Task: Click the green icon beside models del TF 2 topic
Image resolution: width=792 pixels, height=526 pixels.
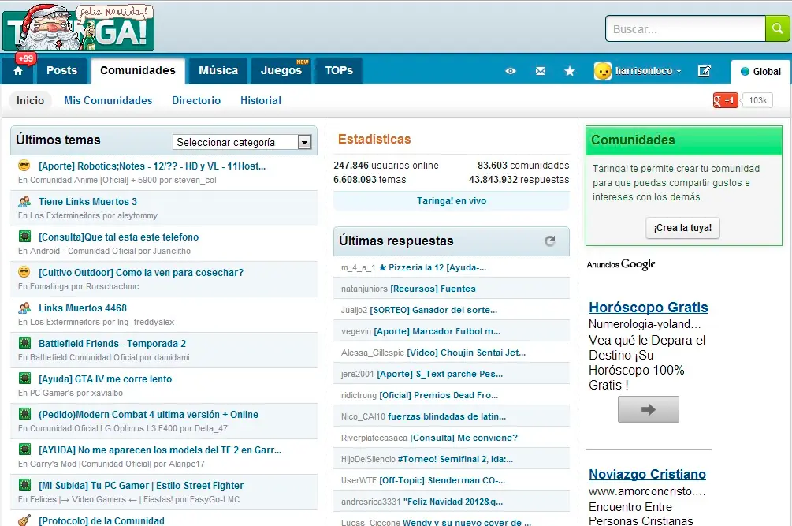Action: click(24, 450)
